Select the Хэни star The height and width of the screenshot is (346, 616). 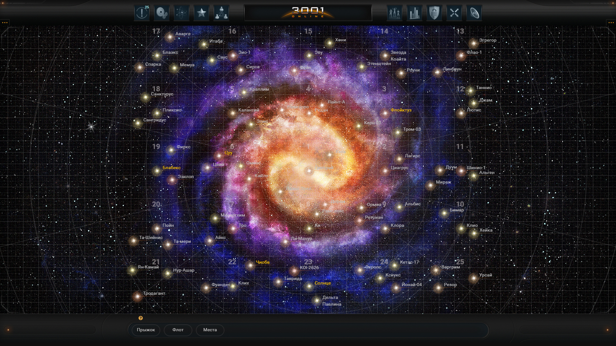tap(329, 43)
